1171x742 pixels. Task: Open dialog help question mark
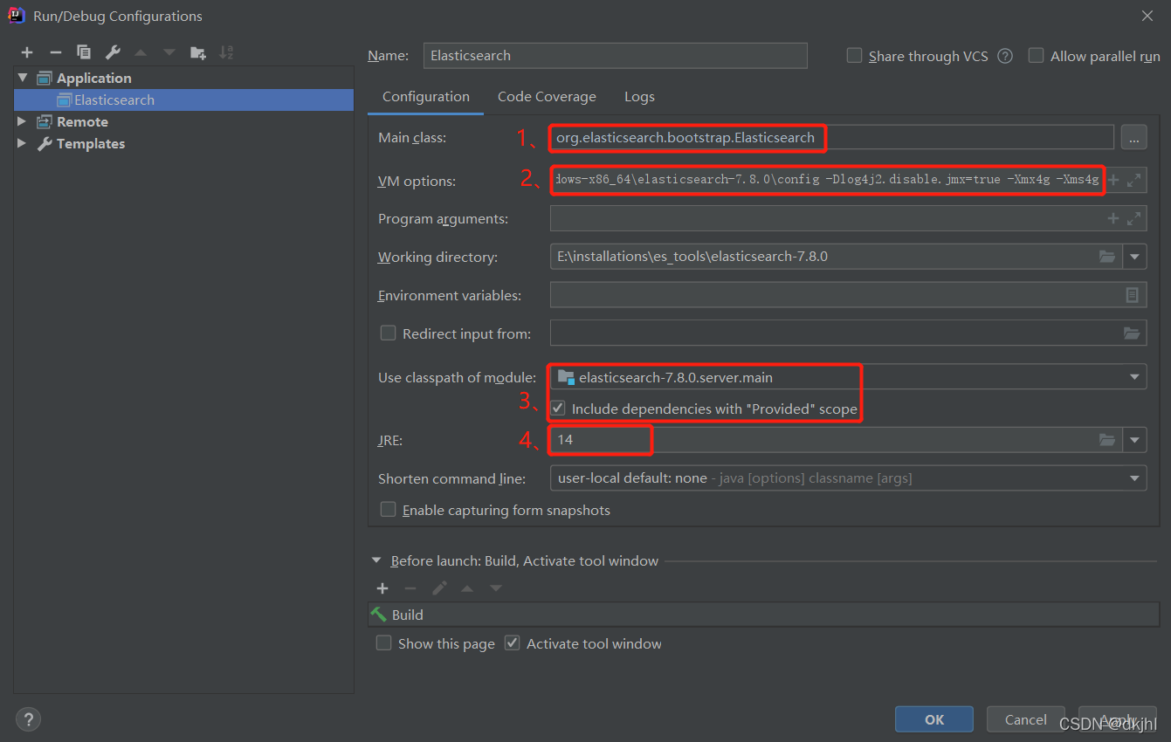[x=28, y=719]
